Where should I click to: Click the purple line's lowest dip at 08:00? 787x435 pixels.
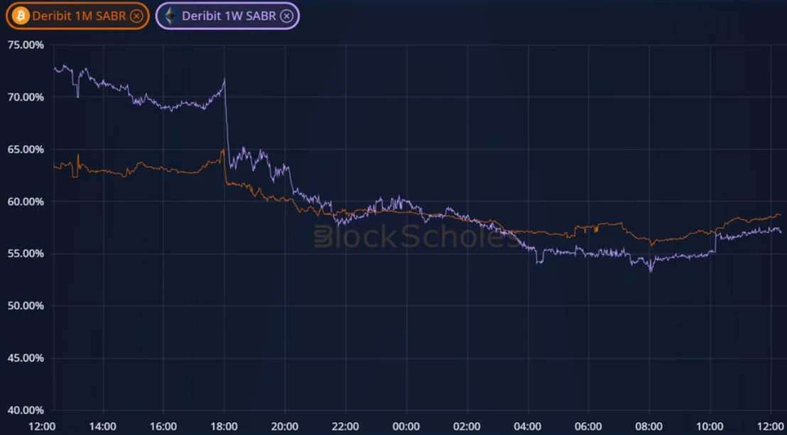651,271
